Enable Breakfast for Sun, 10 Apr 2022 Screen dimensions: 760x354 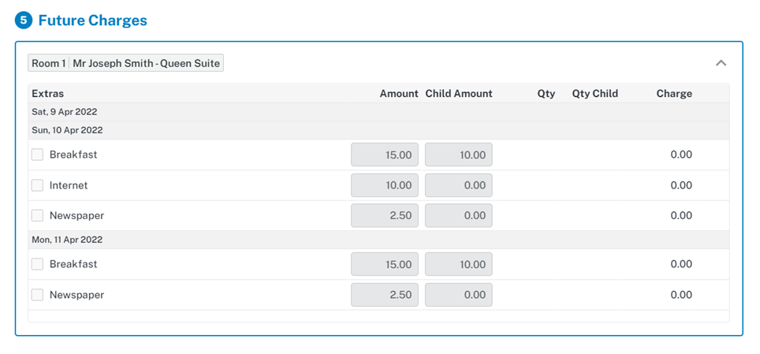pos(37,155)
